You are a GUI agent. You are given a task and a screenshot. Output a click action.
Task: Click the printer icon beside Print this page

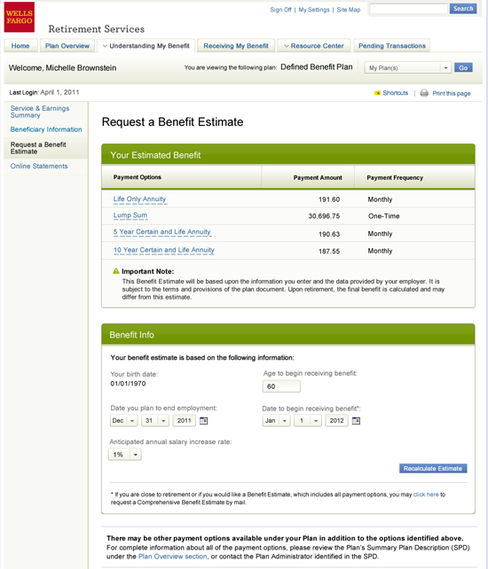point(424,93)
